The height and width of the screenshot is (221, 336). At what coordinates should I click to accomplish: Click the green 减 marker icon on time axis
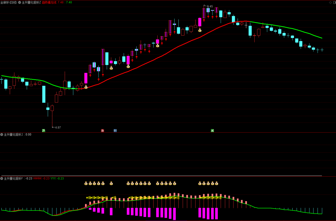[x=212, y=131]
